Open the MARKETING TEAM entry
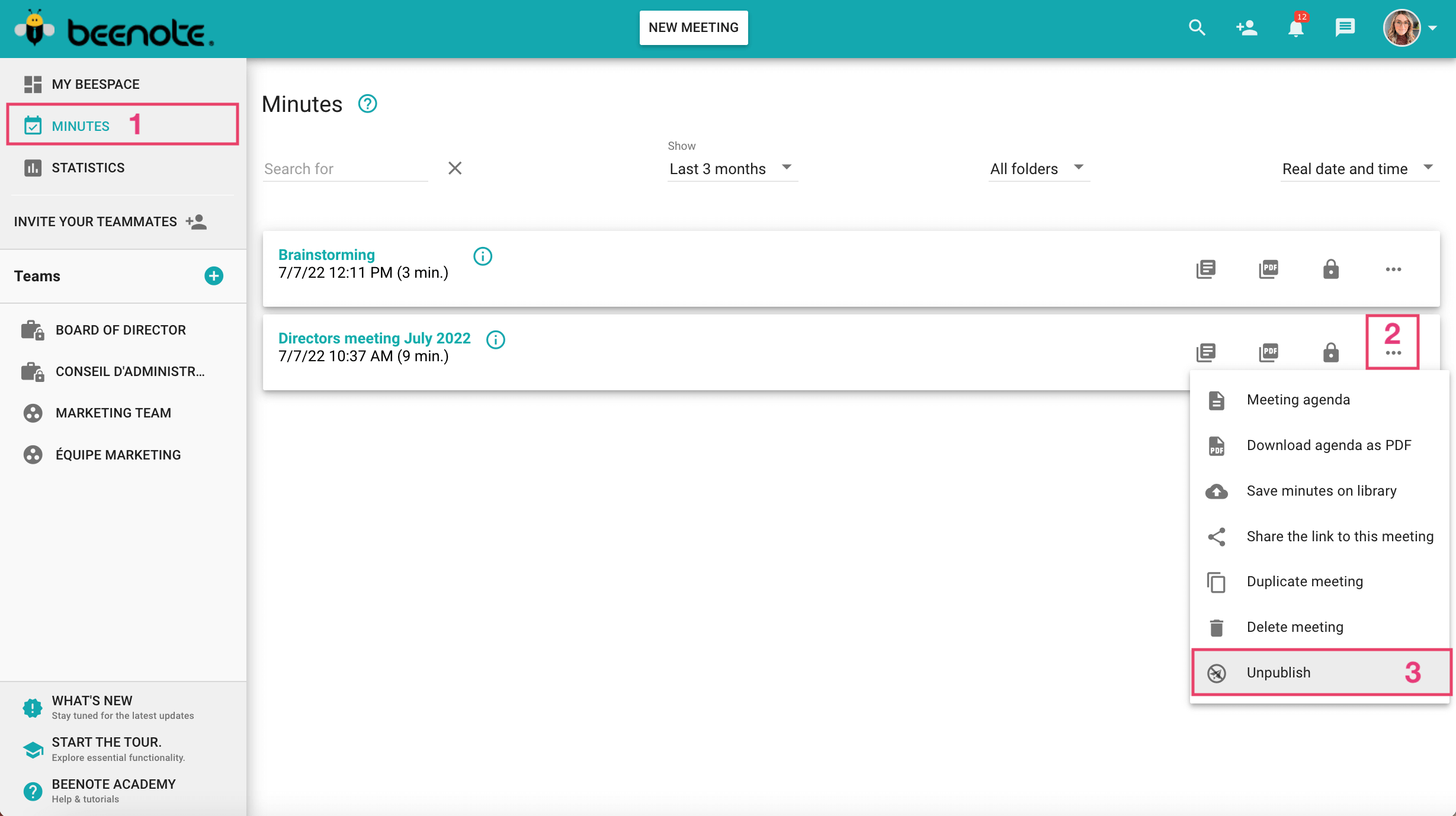This screenshot has width=1456, height=816. coord(123,413)
